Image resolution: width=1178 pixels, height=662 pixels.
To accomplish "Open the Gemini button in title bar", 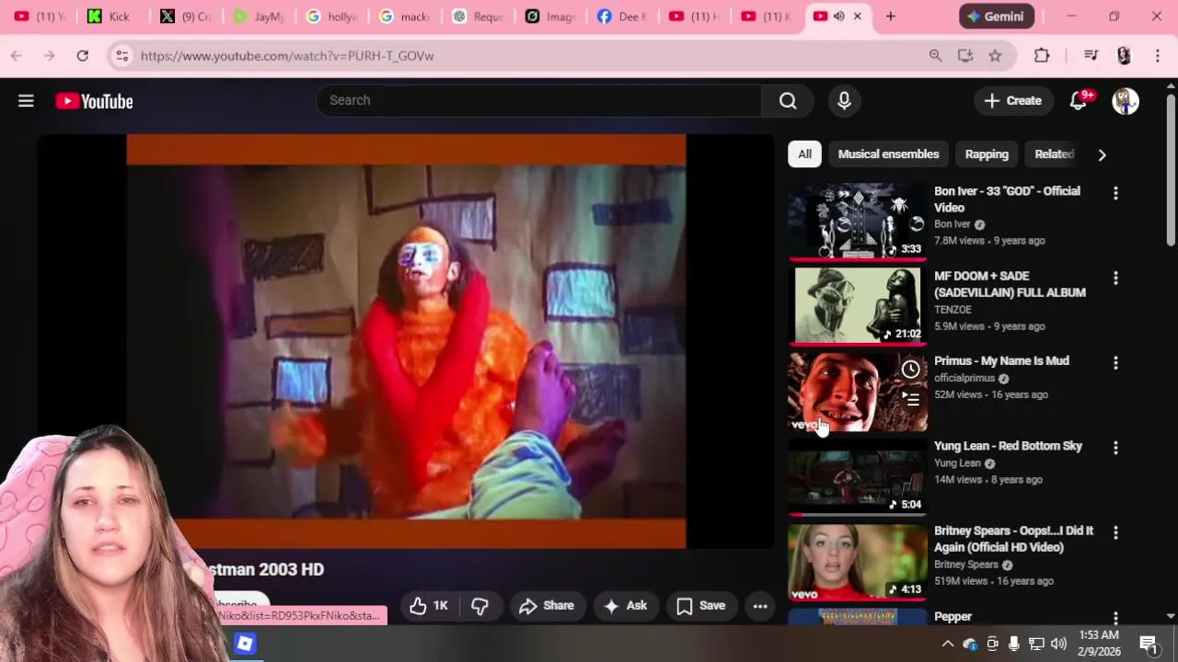I will click(x=996, y=17).
